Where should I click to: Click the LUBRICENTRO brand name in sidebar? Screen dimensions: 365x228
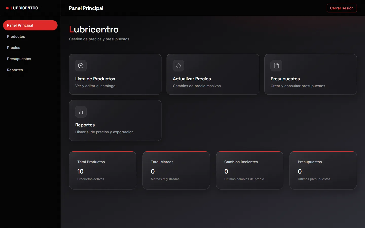(24, 8)
